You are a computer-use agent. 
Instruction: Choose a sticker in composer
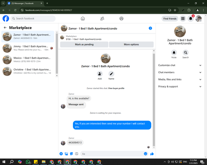[x=72, y=154]
